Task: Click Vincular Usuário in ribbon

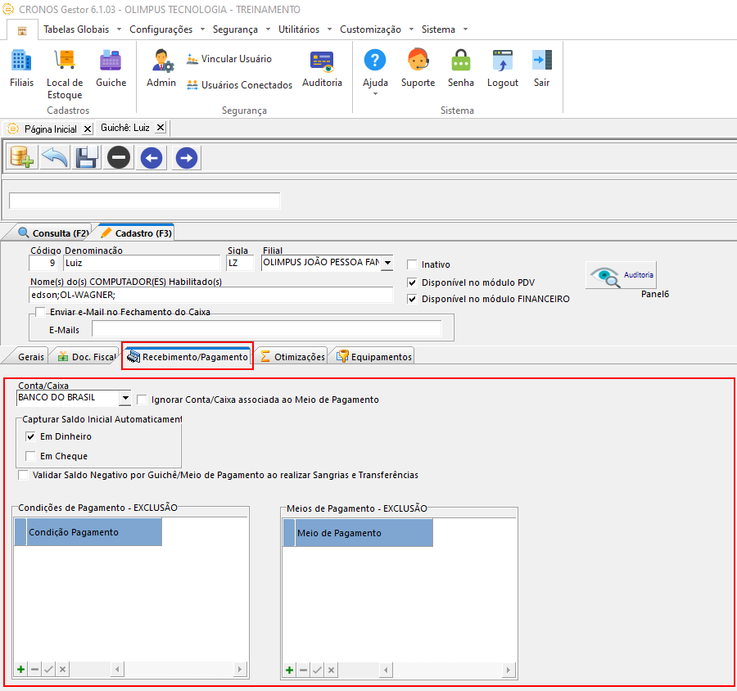Action: coord(229,59)
